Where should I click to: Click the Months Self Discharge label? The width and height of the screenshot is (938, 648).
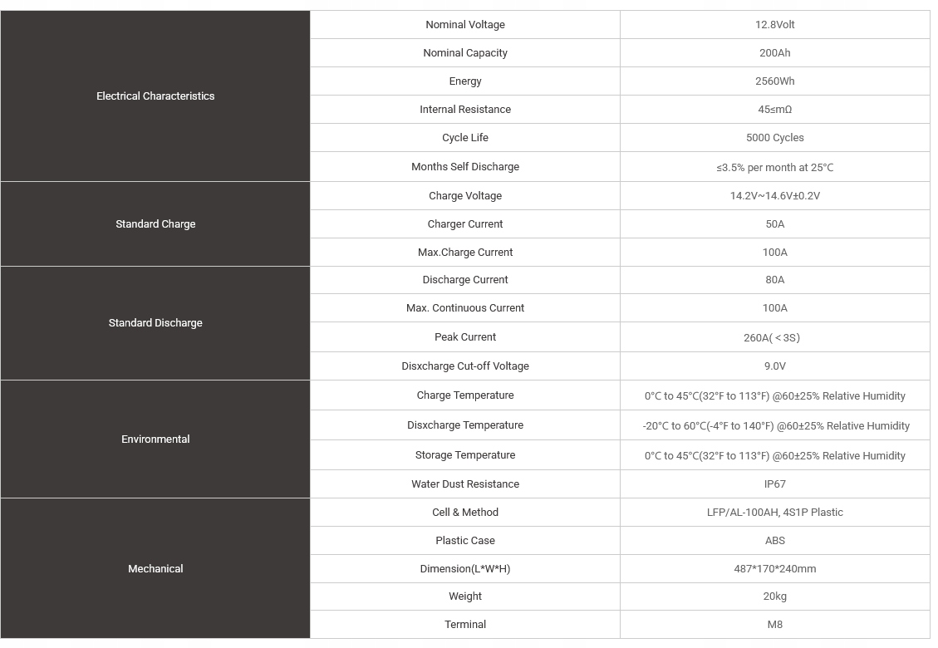[x=465, y=167]
